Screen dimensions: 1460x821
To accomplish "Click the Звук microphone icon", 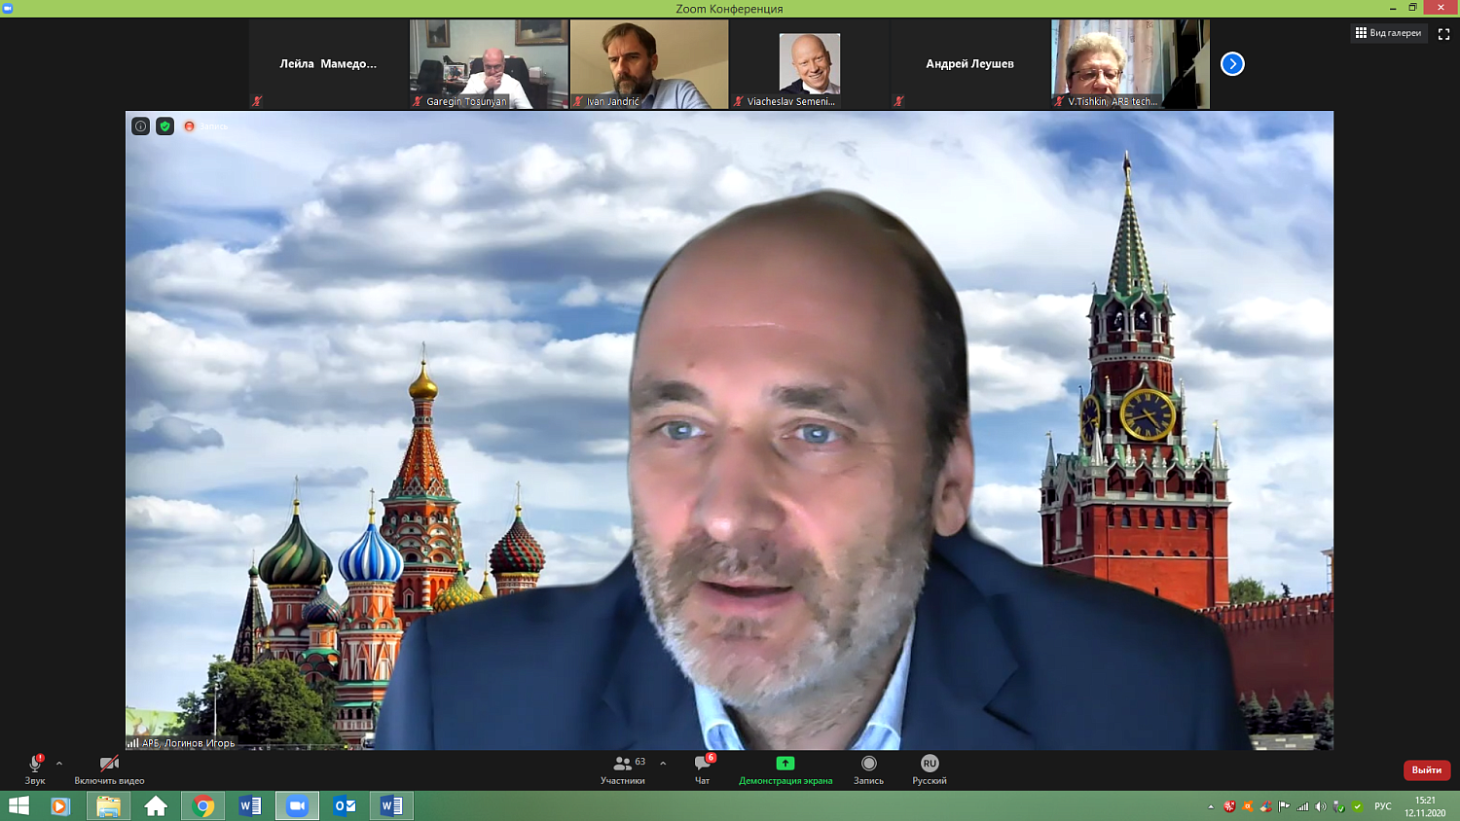I will coord(35,764).
